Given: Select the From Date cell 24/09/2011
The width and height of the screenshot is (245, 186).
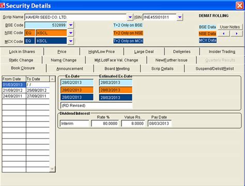Looking at the screenshot, I should [14, 96].
